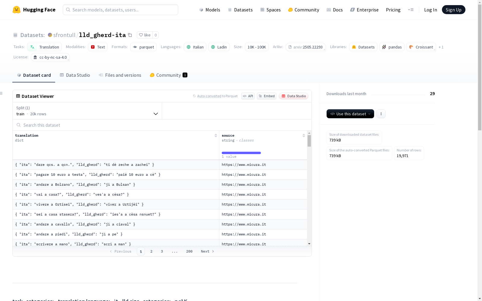Open the navbar extra menu icon
The width and height of the screenshot is (482, 301).
pos(411,10)
